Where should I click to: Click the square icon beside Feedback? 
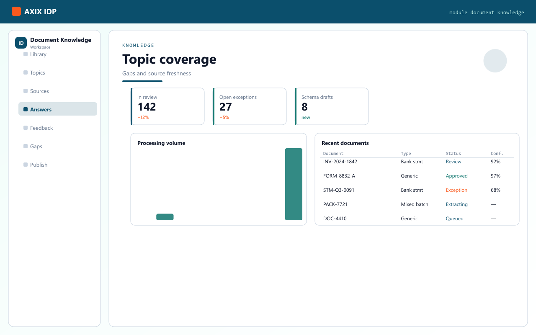pyautogui.click(x=26, y=128)
